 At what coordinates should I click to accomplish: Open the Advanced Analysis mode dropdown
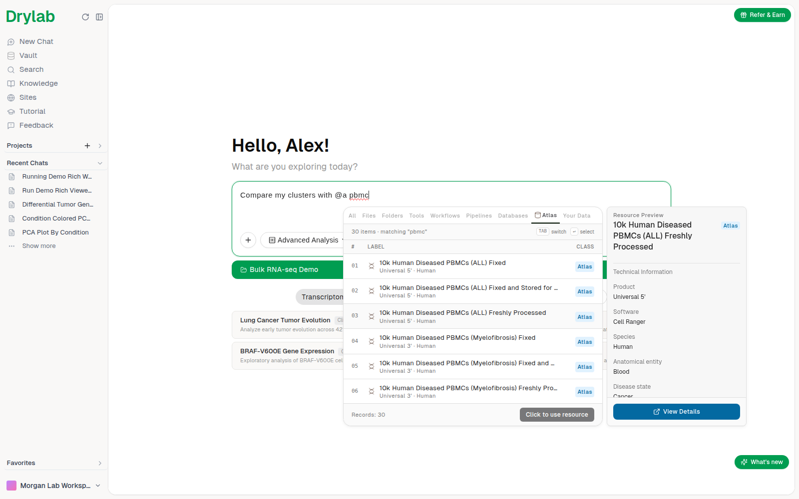(304, 240)
